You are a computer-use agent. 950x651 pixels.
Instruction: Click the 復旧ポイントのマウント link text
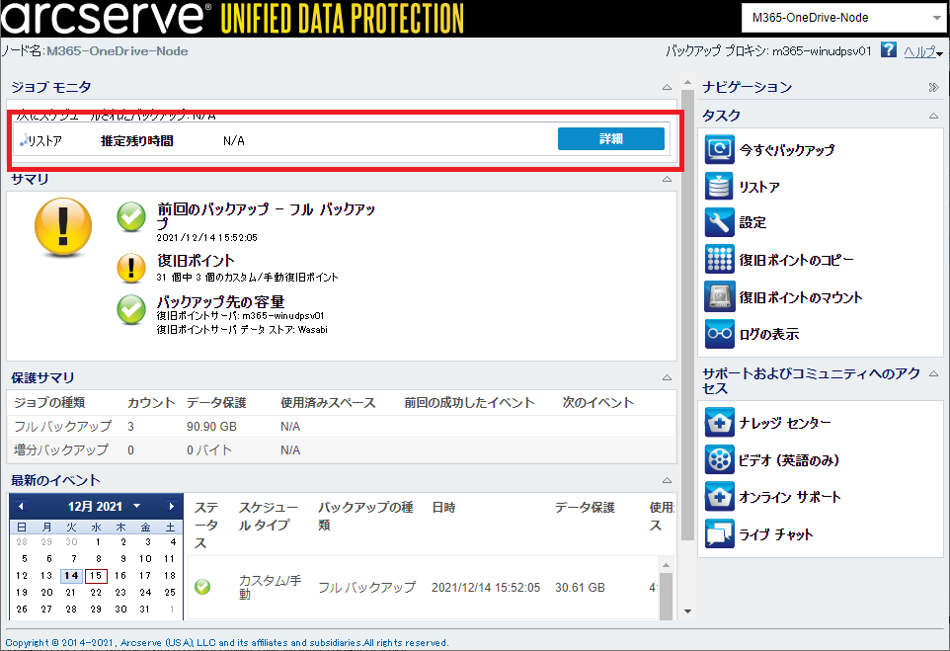pos(800,297)
